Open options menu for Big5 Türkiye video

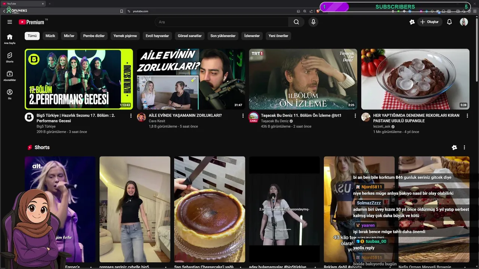131,116
